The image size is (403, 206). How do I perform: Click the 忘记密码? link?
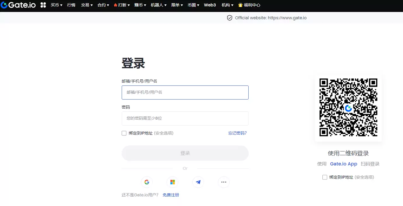point(237,133)
